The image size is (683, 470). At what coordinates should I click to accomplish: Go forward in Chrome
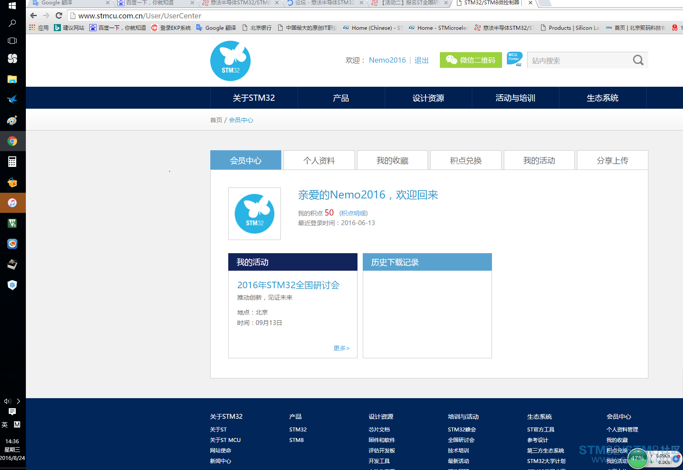click(46, 16)
